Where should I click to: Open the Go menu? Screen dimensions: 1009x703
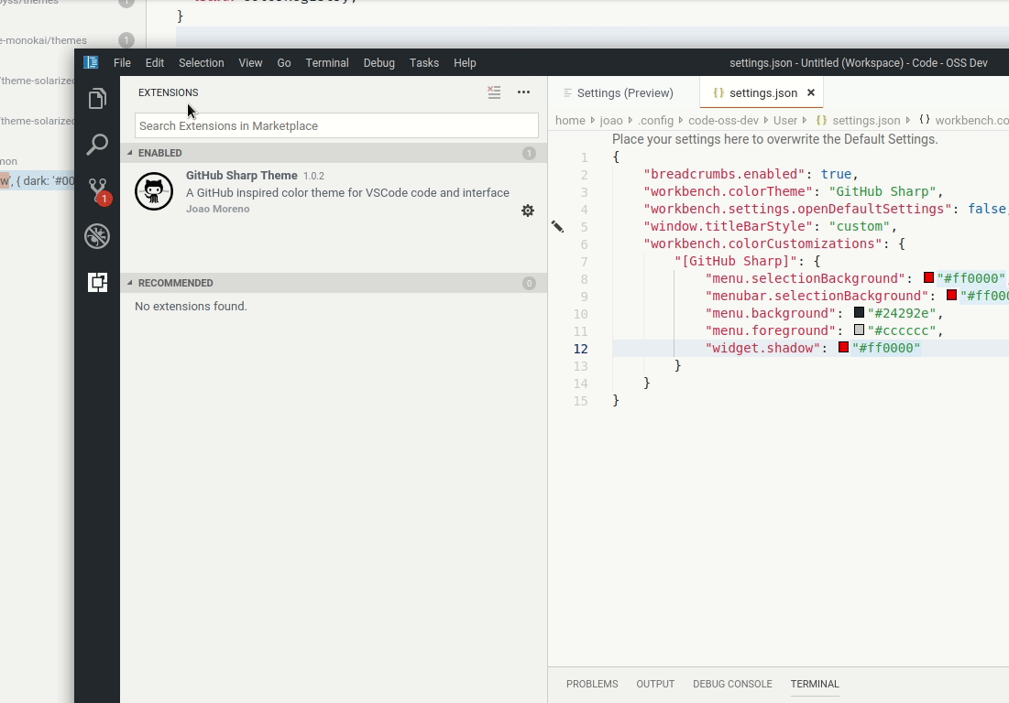click(x=284, y=63)
